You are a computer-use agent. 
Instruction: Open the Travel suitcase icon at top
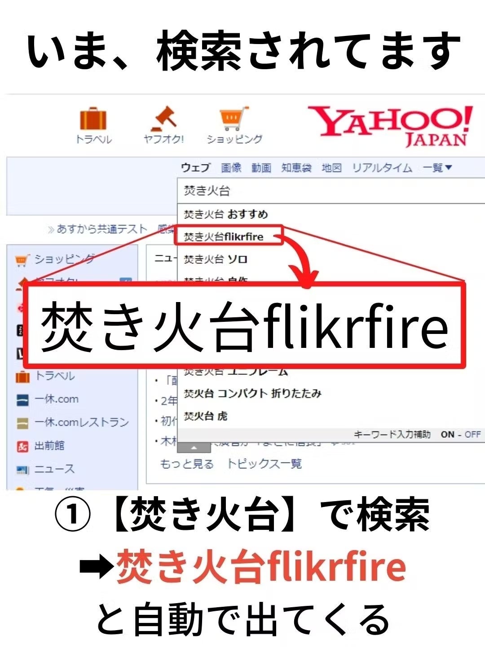93,119
